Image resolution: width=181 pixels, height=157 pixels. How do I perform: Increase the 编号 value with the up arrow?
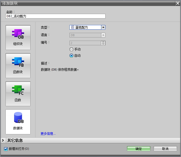click(x=103, y=42)
